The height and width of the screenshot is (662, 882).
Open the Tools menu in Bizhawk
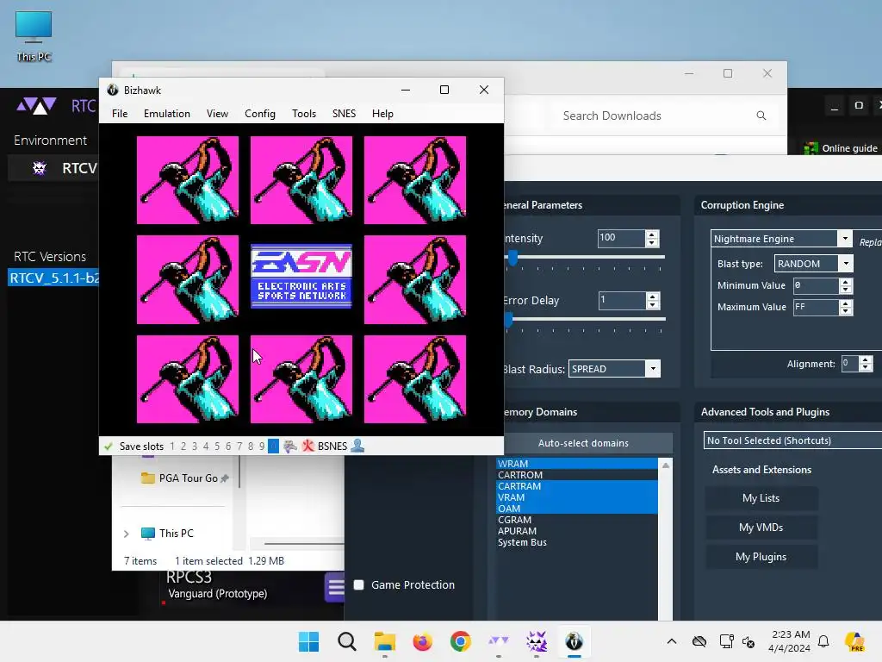(304, 114)
